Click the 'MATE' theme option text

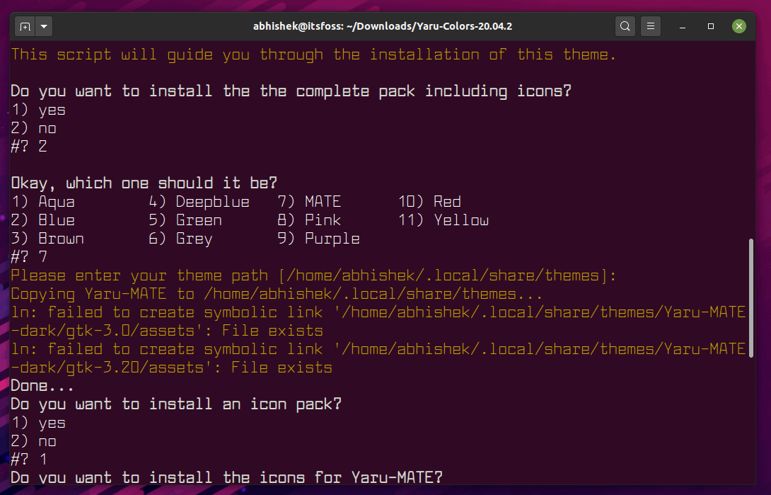(x=323, y=201)
